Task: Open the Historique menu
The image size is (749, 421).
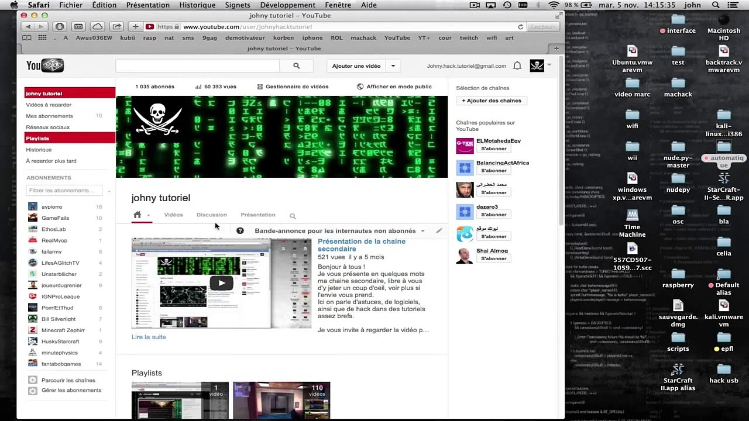Action: pos(197,5)
